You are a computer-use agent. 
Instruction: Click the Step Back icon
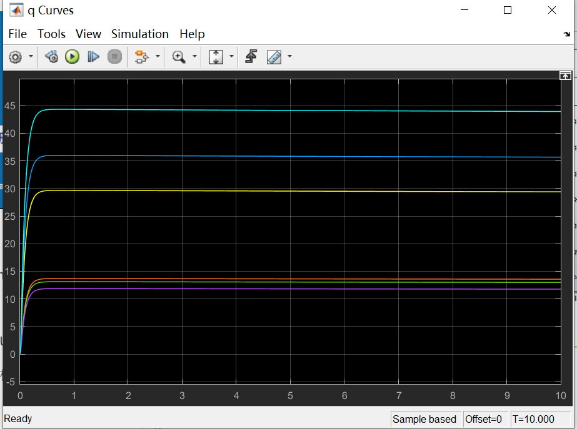pyautogui.click(x=51, y=57)
